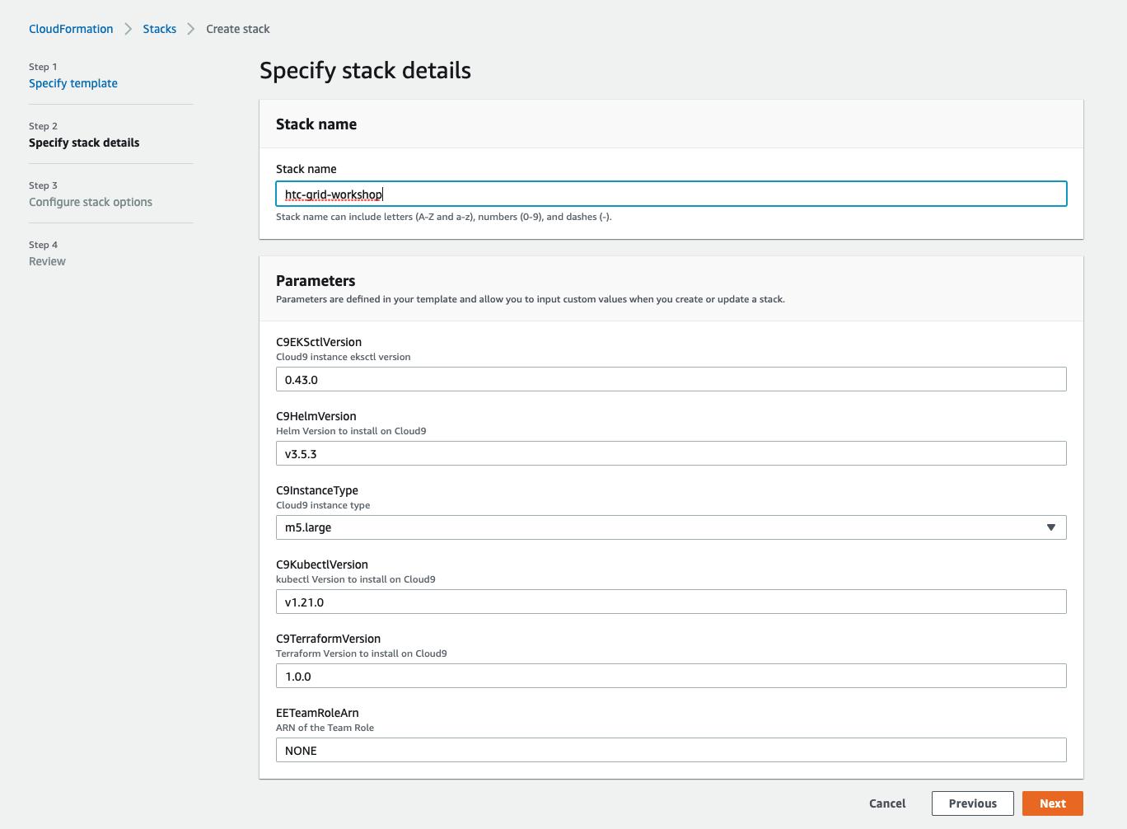Select Configure stack options step
This screenshot has height=829, width=1127.
[91, 202]
